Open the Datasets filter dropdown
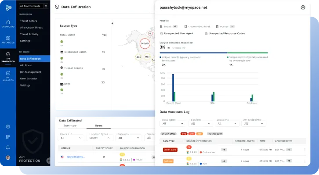 coord(129,138)
